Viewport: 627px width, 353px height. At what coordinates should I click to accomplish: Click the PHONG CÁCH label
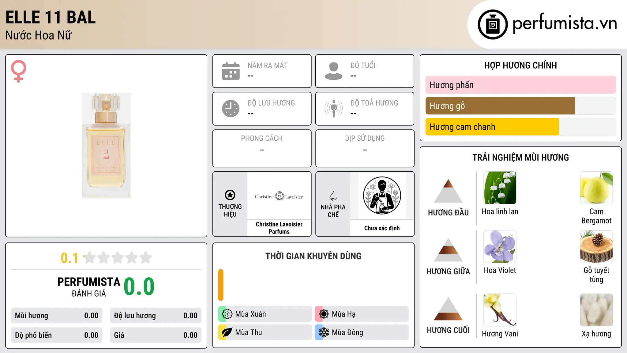click(x=262, y=139)
